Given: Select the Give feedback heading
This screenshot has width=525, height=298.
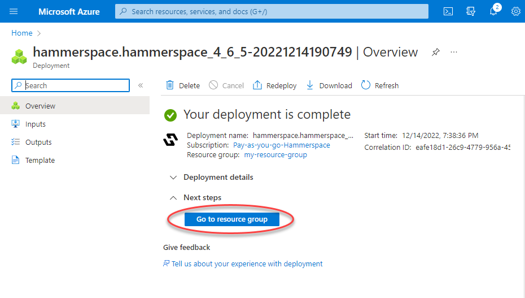Looking at the screenshot, I should coord(186,247).
